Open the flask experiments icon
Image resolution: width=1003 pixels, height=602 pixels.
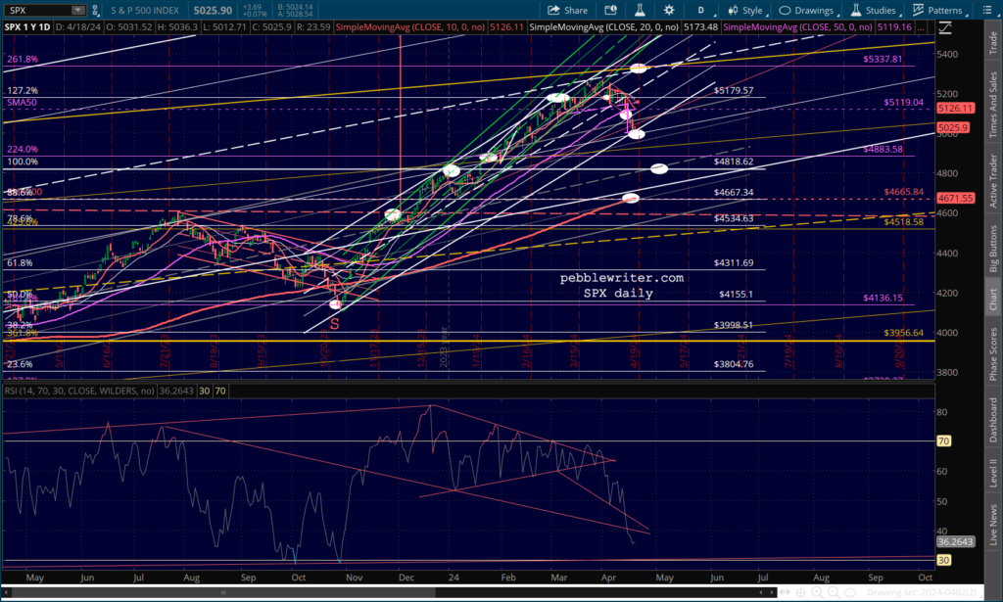639,10
